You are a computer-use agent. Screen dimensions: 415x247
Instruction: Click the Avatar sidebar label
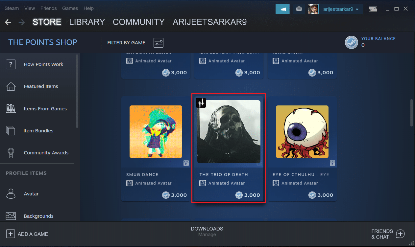pos(31,194)
